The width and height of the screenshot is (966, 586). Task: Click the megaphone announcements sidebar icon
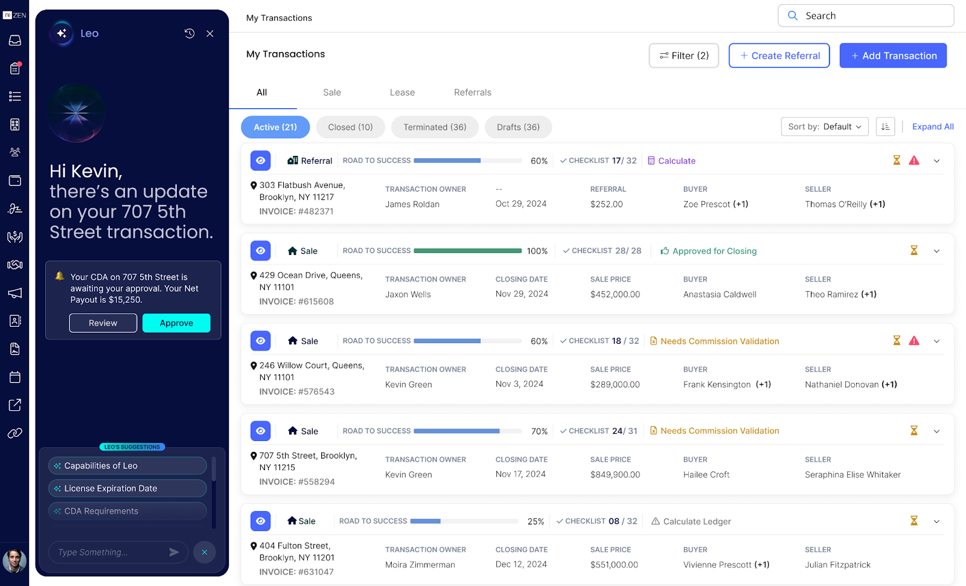pyautogui.click(x=15, y=293)
